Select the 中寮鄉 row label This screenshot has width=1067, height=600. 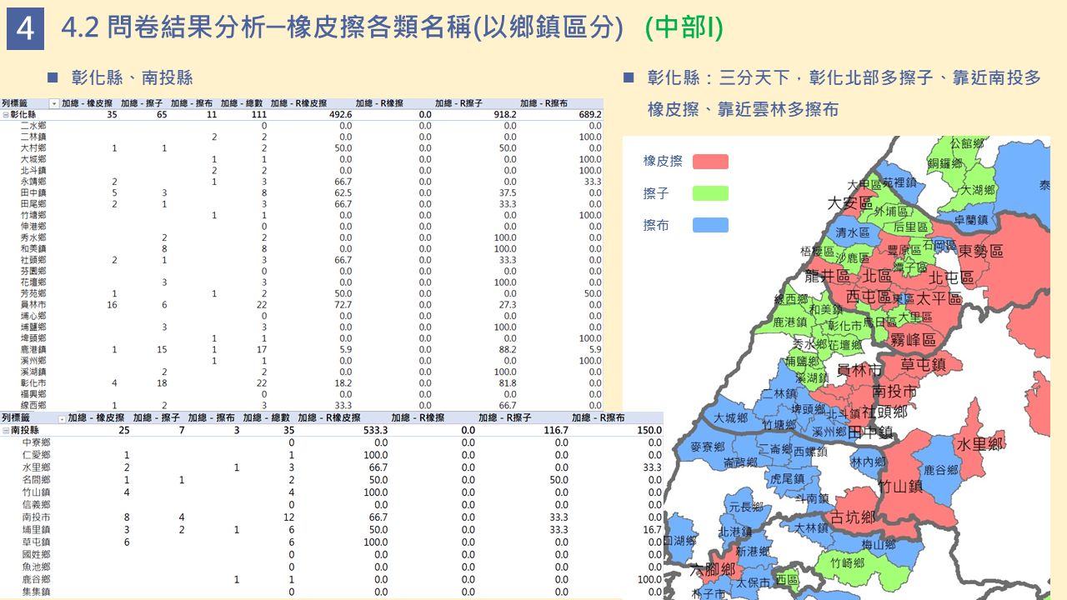click(x=36, y=442)
